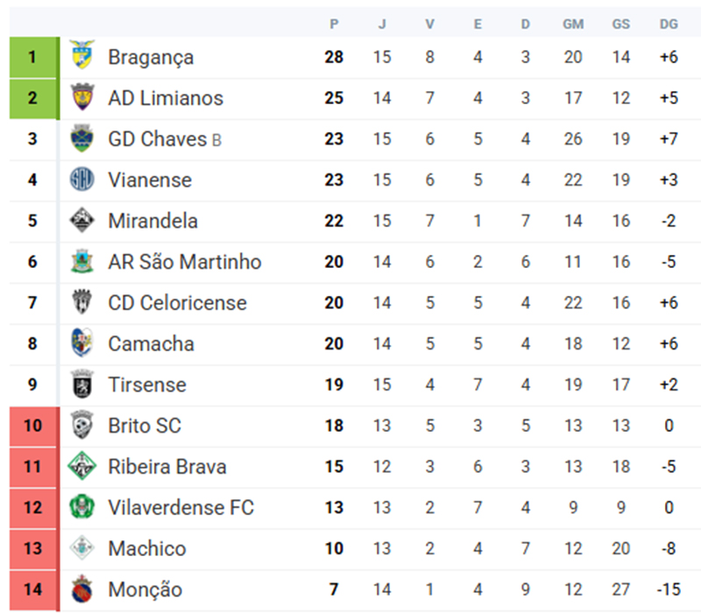
Task: Click the Mirandela crest icon
Action: (81, 221)
